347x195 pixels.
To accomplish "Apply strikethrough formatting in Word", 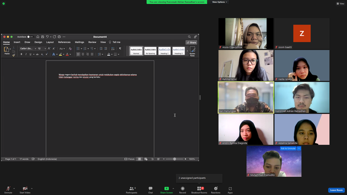I will 37,54.
